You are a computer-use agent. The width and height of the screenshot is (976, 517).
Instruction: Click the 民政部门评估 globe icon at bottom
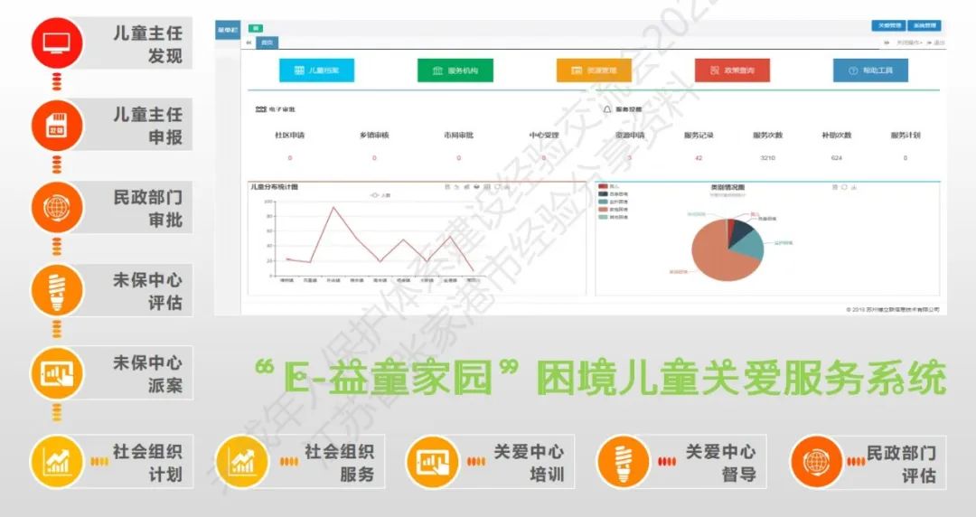coord(816,461)
